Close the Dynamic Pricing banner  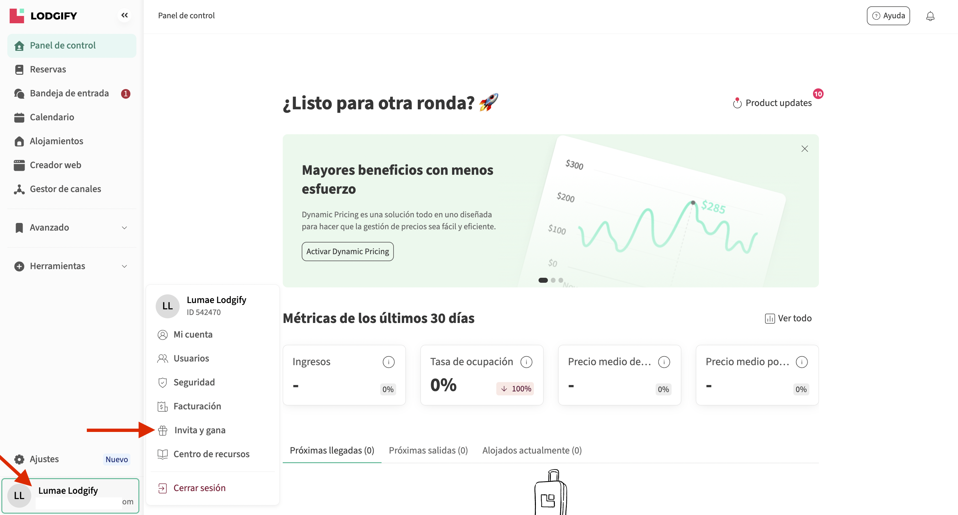click(x=804, y=149)
